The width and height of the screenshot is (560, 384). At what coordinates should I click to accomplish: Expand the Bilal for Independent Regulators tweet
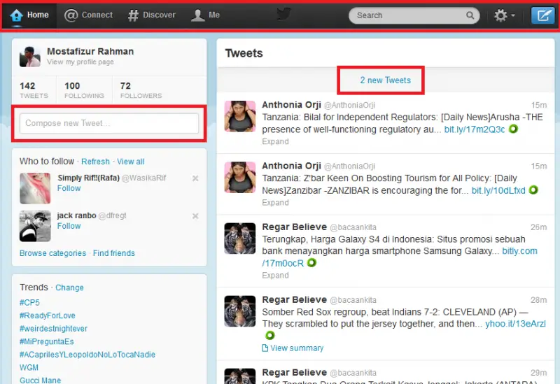coord(275,141)
